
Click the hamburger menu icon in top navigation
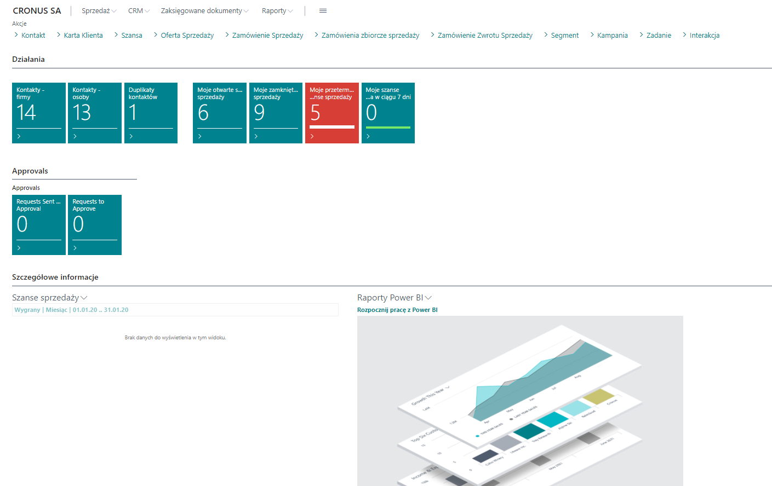pyautogui.click(x=323, y=11)
